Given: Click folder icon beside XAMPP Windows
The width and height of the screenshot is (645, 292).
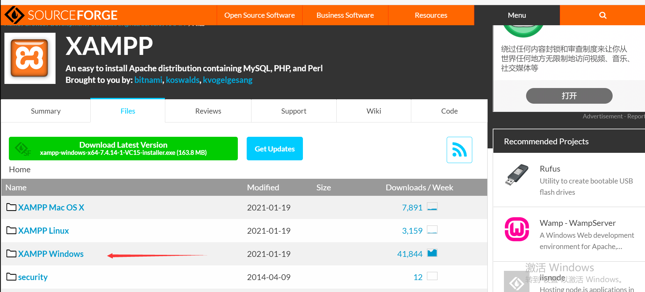Looking at the screenshot, I should pyautogui.click(x=11, y=253).
